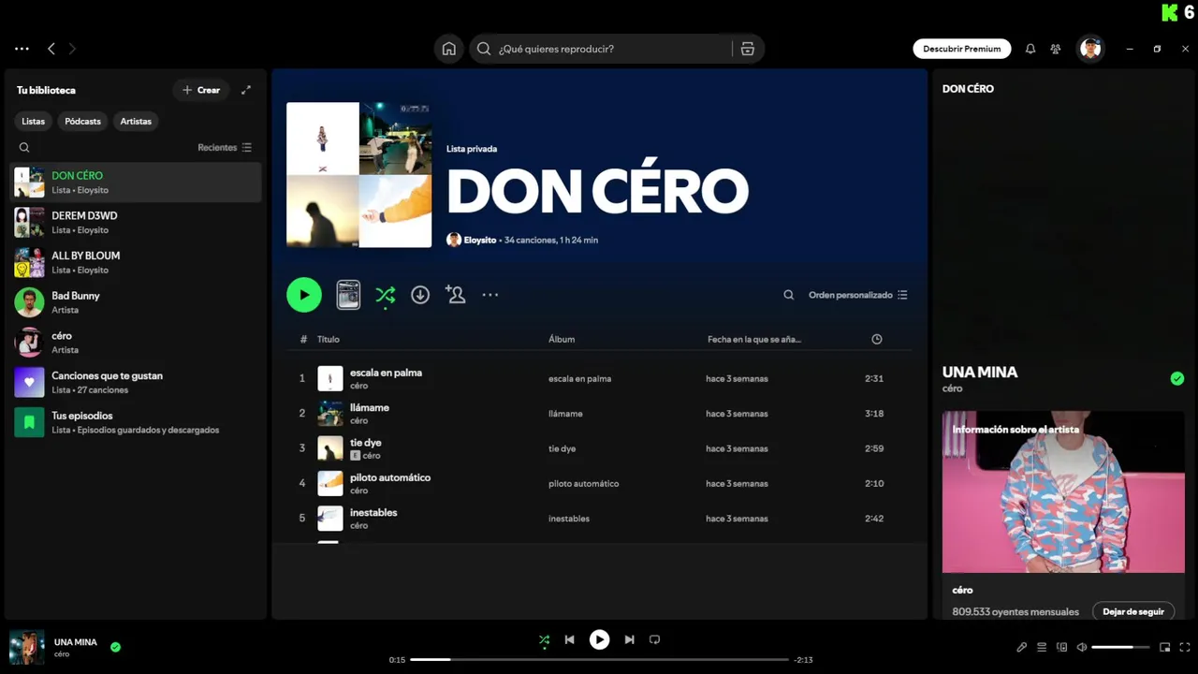
Task: Filter library by Artistas
Action: (136, 121)
